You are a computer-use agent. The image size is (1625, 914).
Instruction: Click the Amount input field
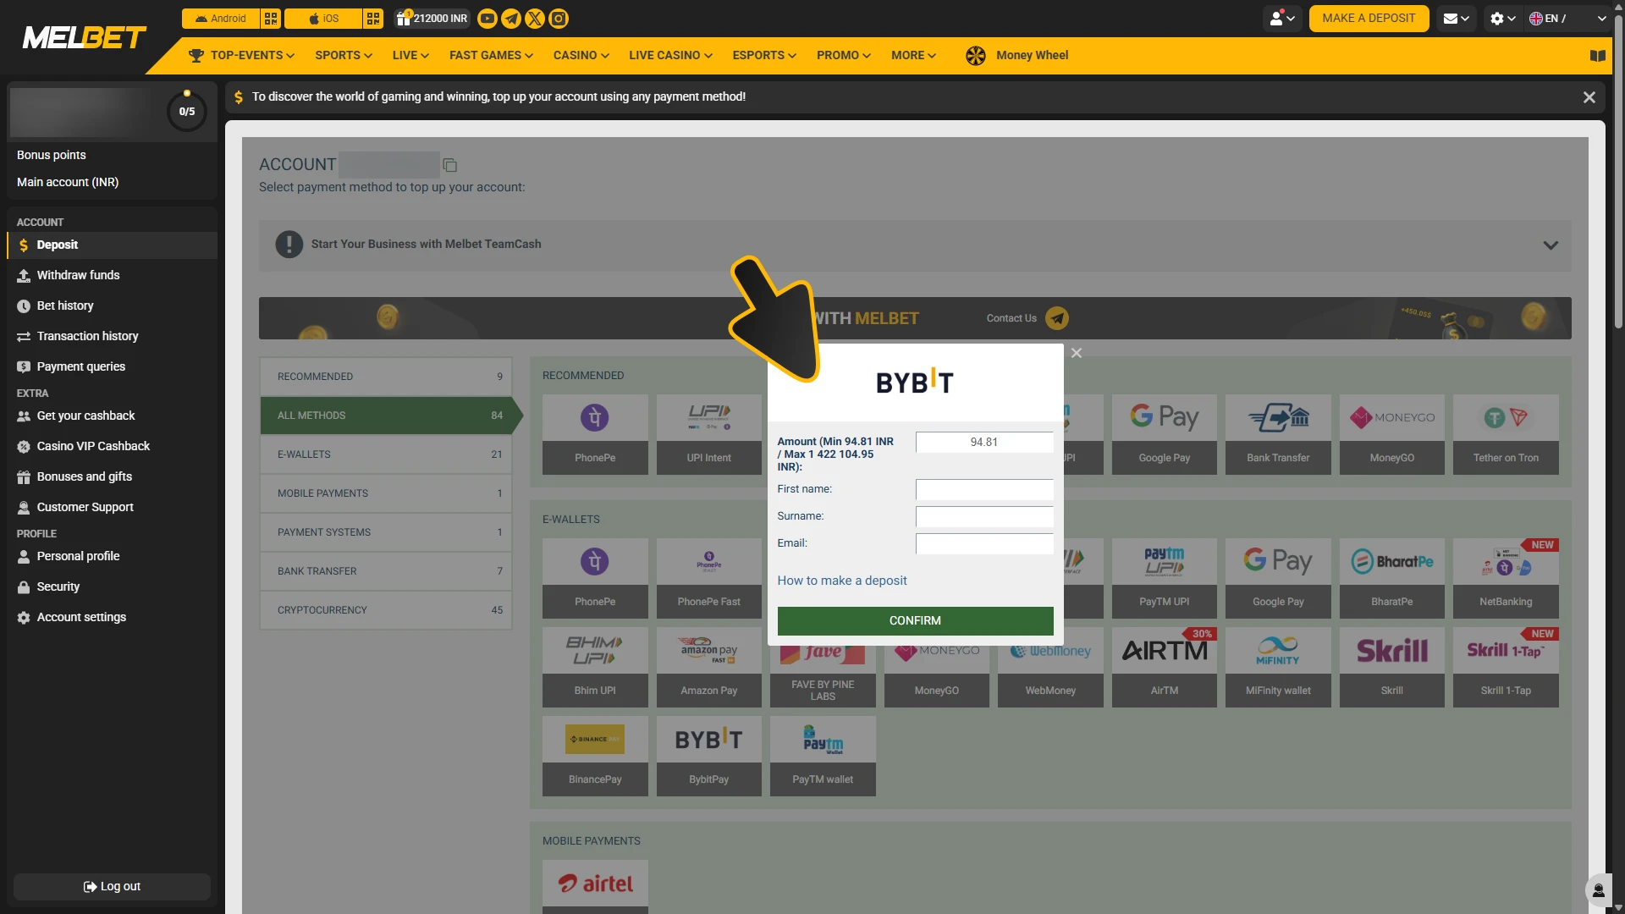pyautogui.click(x=984, y=443)
